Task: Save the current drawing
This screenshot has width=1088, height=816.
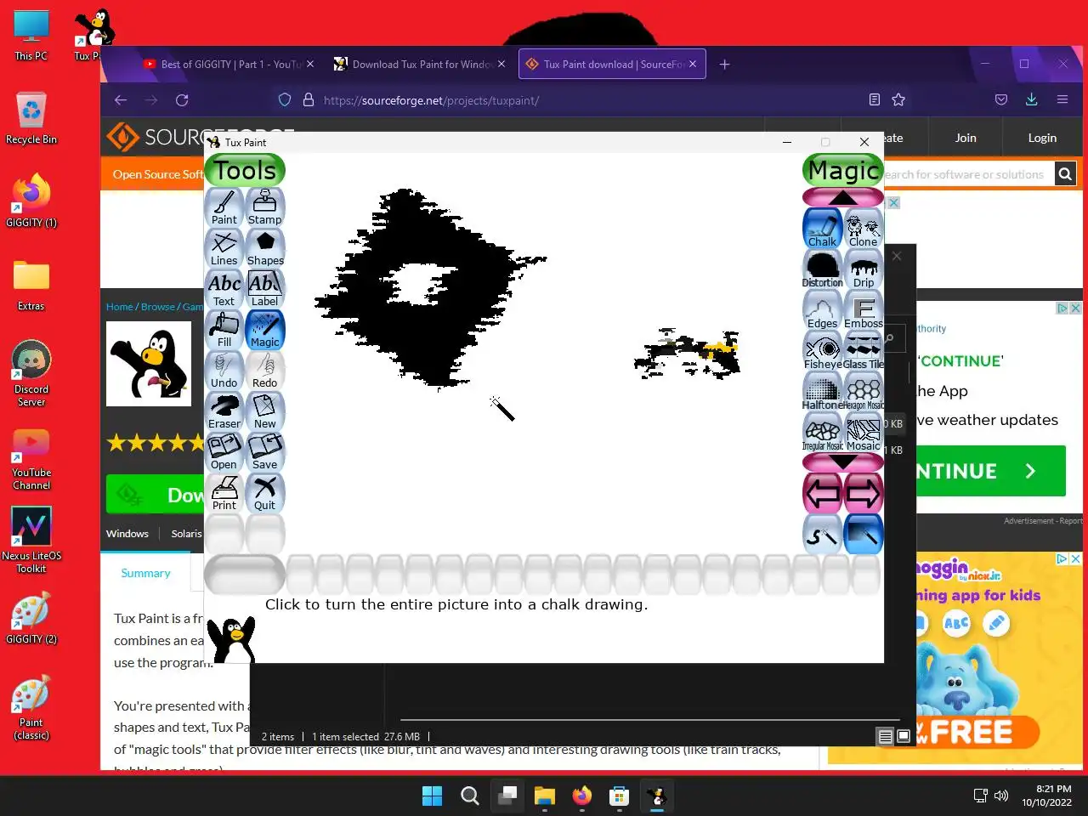Action: tap(265, 452)
